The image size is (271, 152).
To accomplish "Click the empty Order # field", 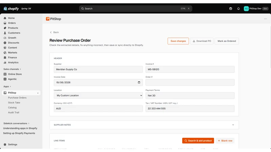I will [190, 82].
